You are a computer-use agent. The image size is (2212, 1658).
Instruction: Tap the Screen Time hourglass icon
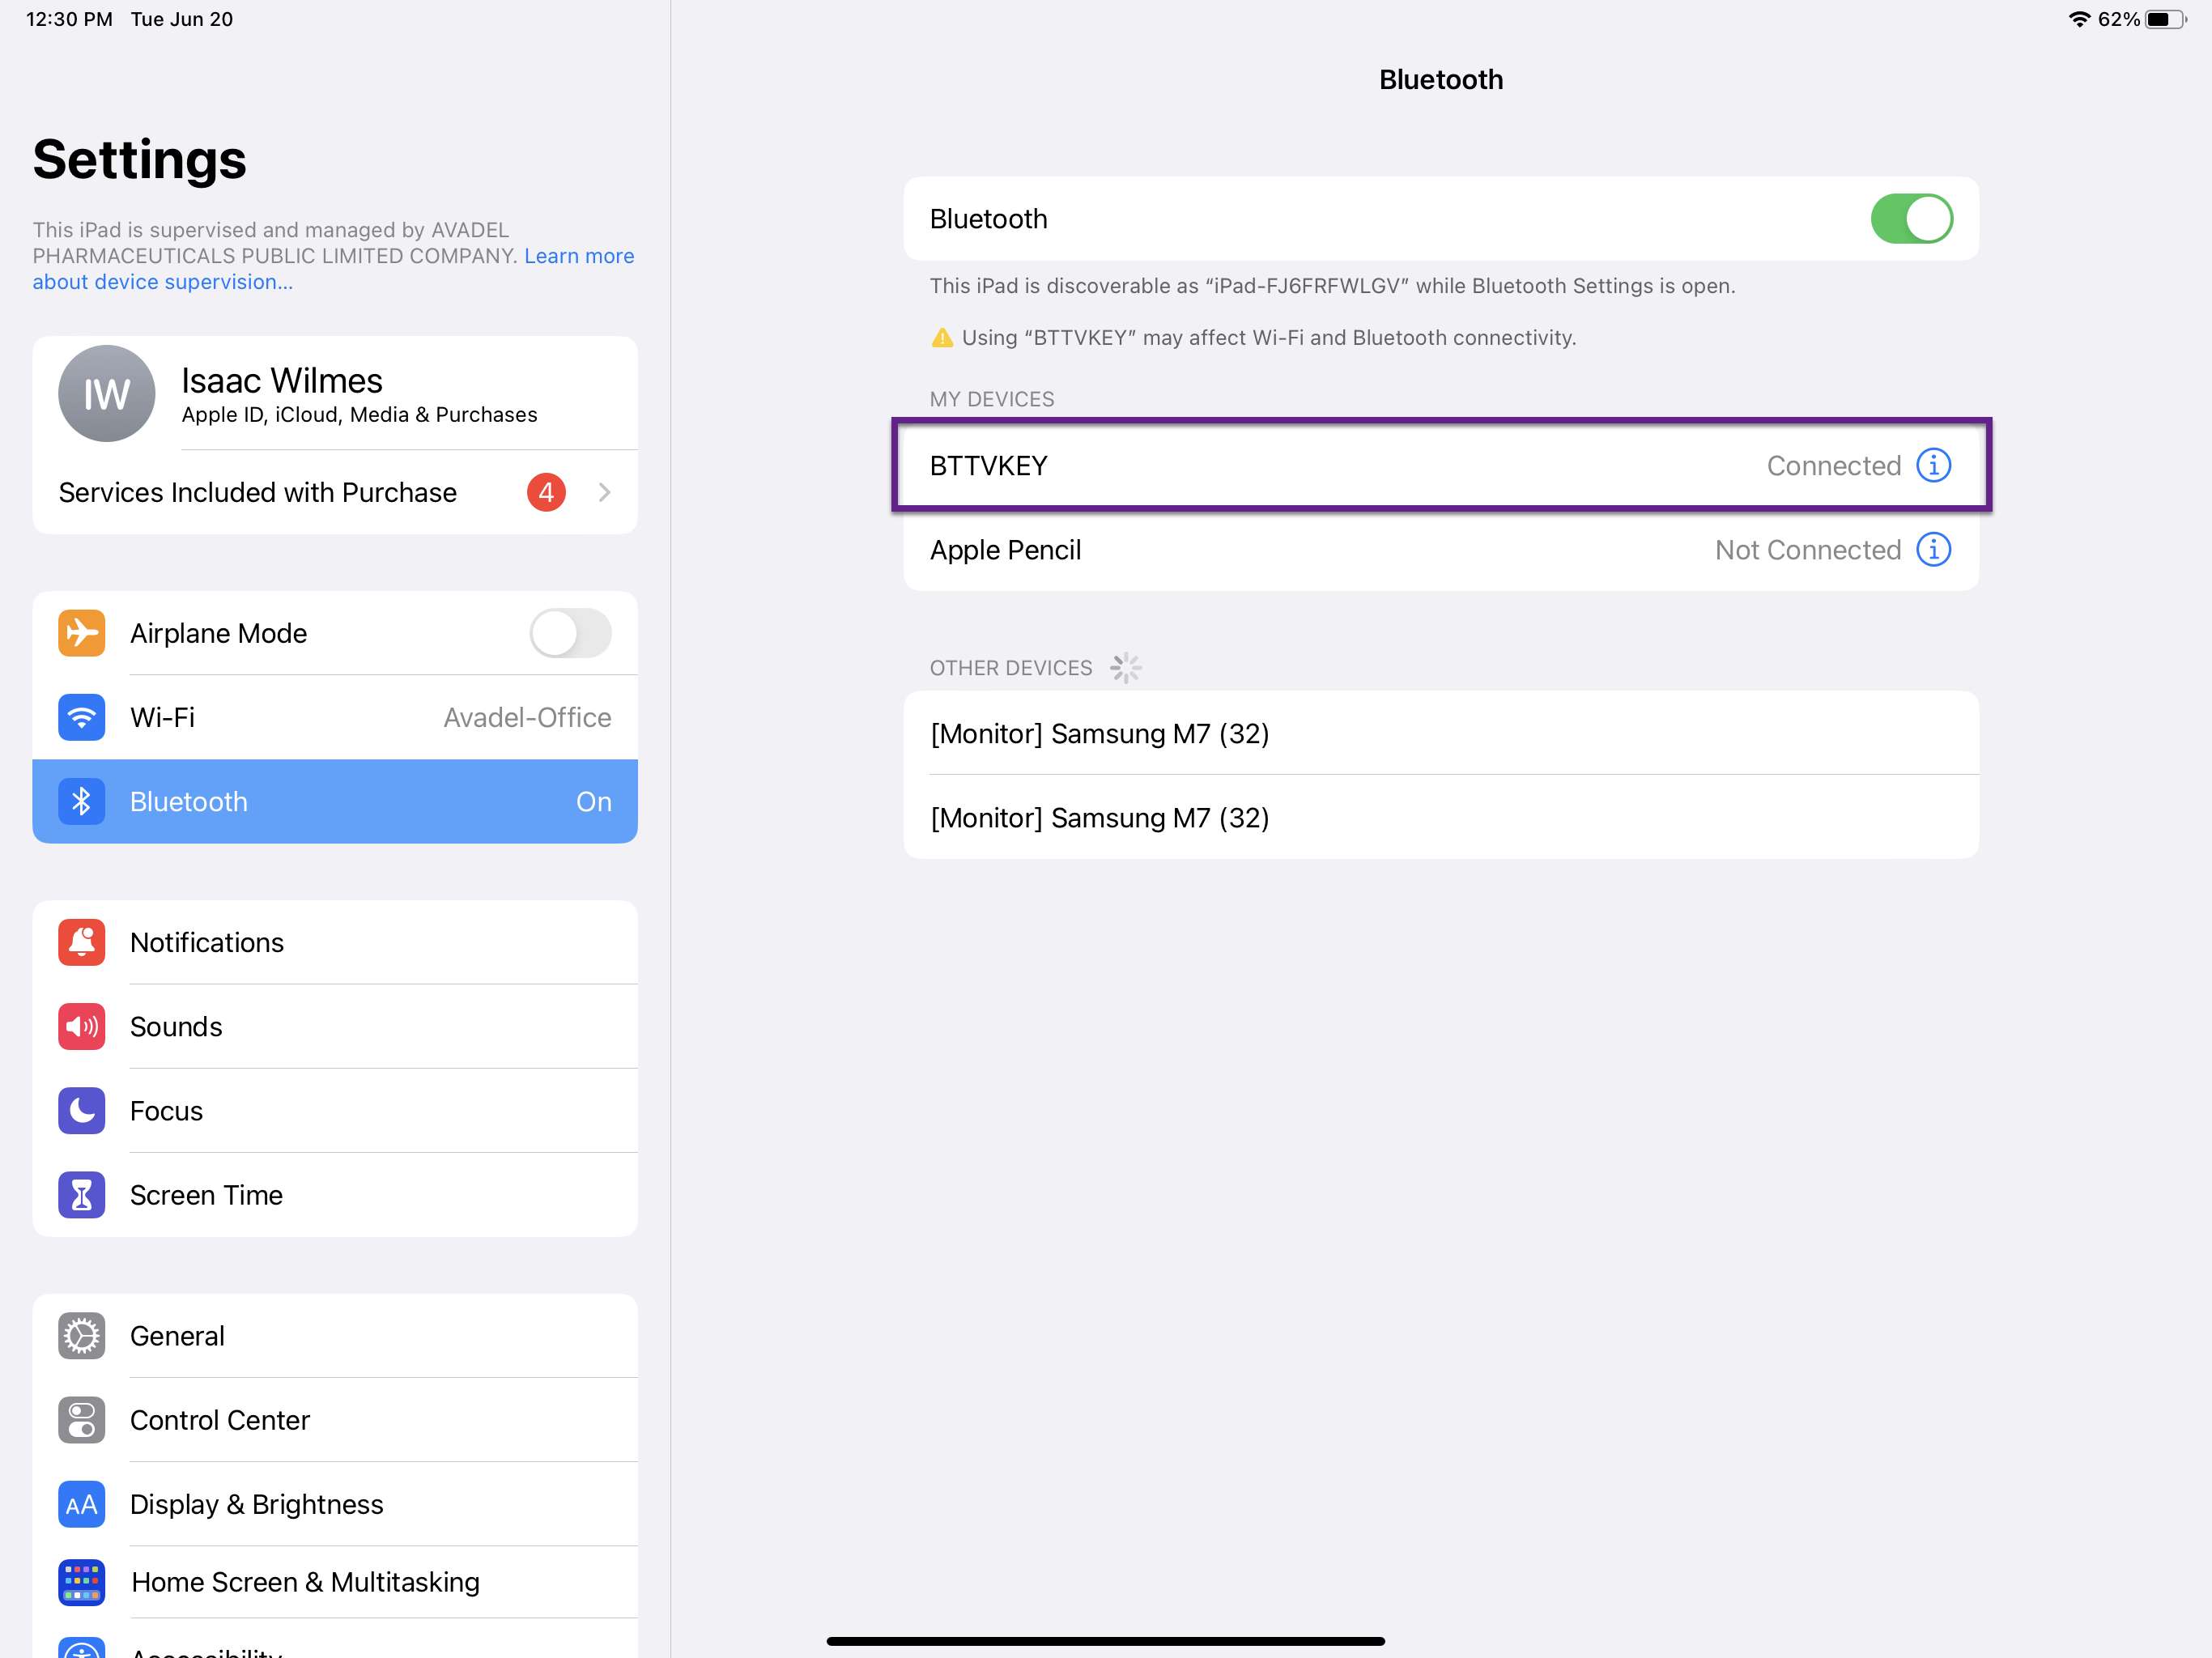pos(81,1194)
